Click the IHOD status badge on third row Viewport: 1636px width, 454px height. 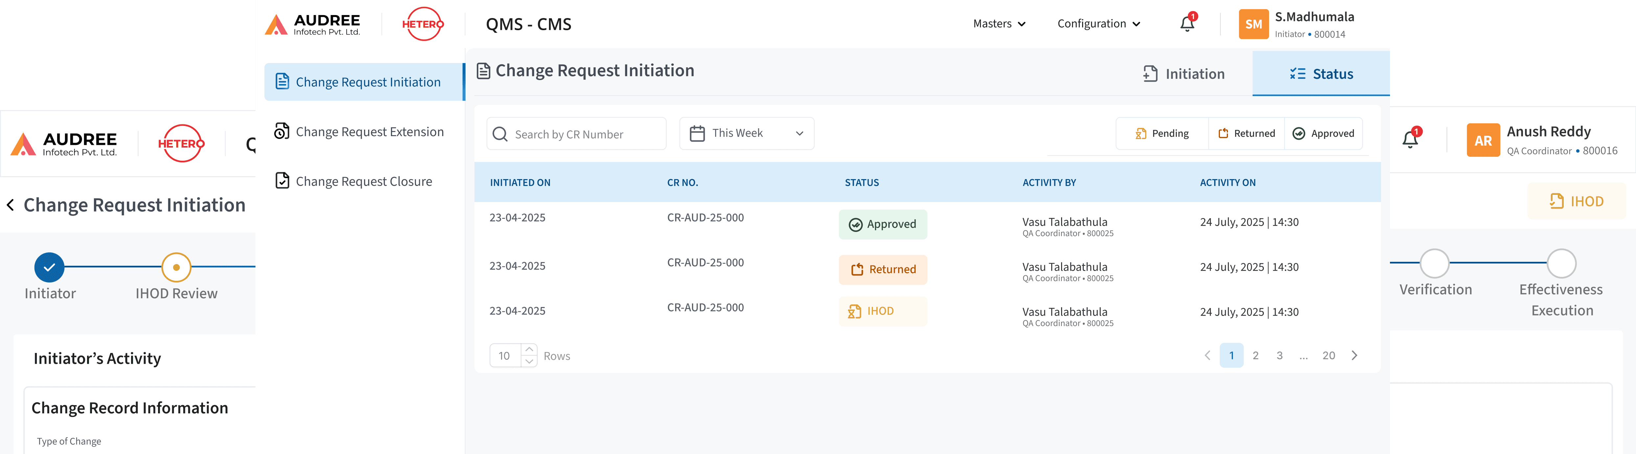[x=883, y=311]
